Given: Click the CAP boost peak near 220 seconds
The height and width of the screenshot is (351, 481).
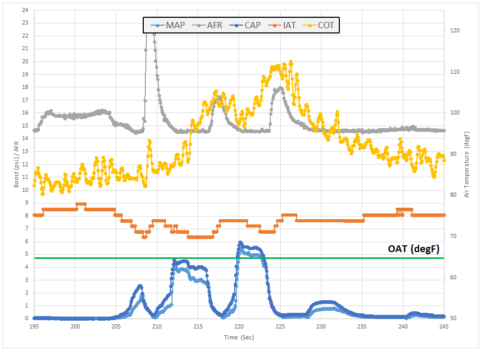Looking at the screenshot, I should [241, 243].
